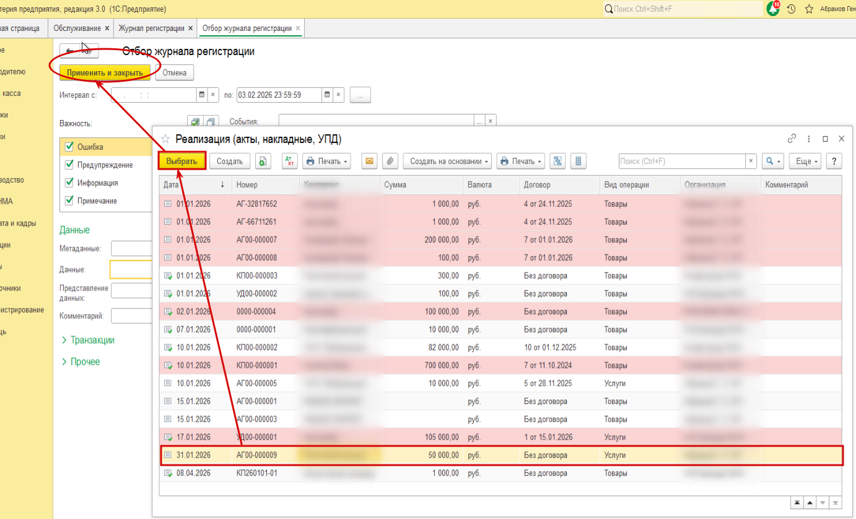The height and width of the screenshot is (519, 856).
Task: Open attached files via the paperclip icon
Action: tap(390, 161)
